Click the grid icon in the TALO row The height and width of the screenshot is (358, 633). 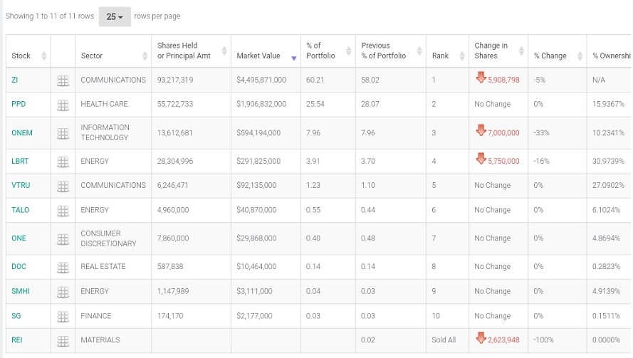coord(63,211)
